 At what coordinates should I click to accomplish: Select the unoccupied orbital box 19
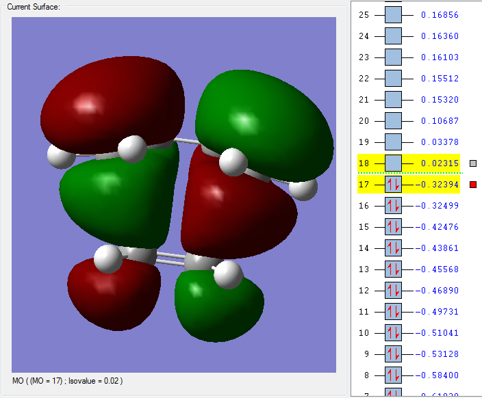393,142
